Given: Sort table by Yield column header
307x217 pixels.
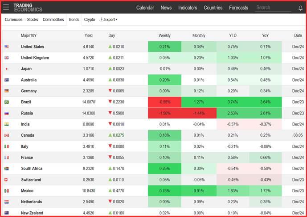Looking at the screenshot, I should (88, 36).
